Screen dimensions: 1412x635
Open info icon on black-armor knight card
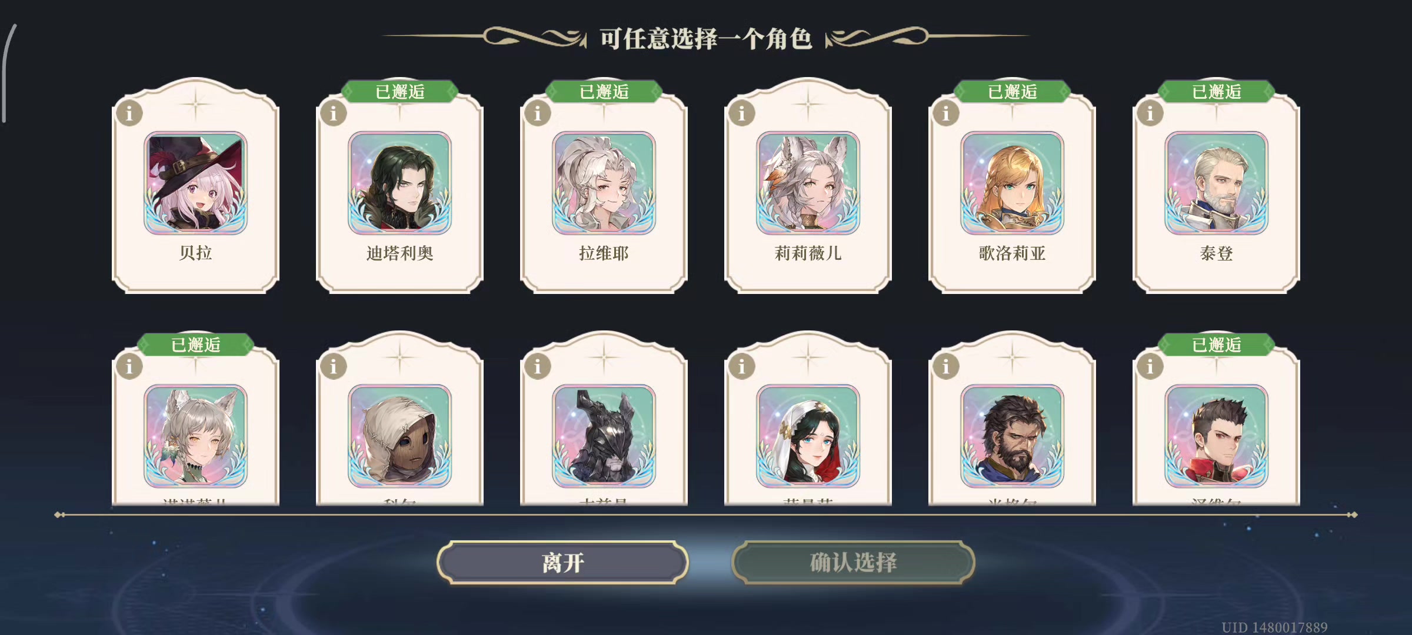[x=538, y=366]
